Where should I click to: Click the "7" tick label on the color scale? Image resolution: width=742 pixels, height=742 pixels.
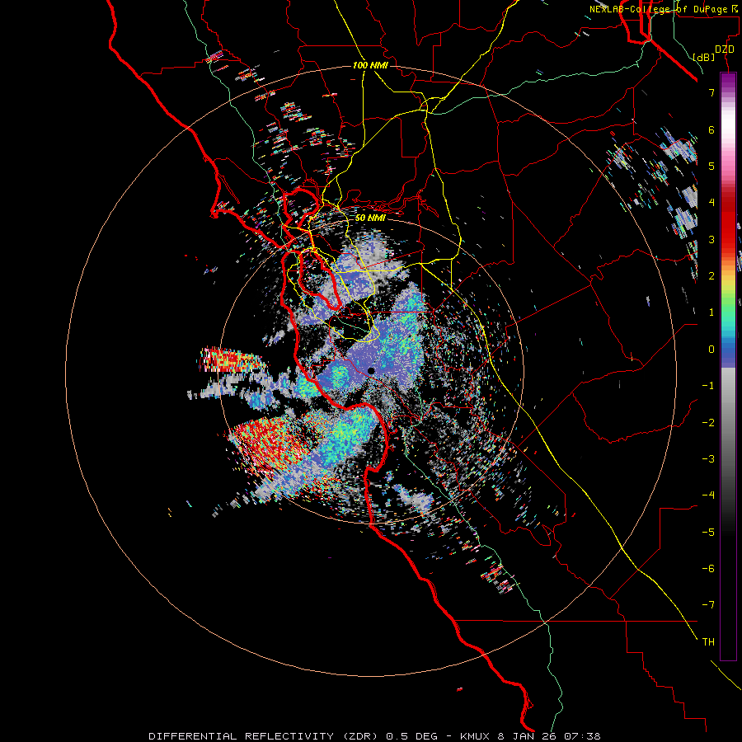point(711,92)
